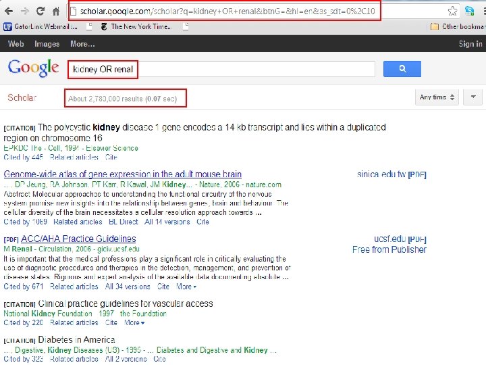Click All 14 versions

(x=167, y=222)
